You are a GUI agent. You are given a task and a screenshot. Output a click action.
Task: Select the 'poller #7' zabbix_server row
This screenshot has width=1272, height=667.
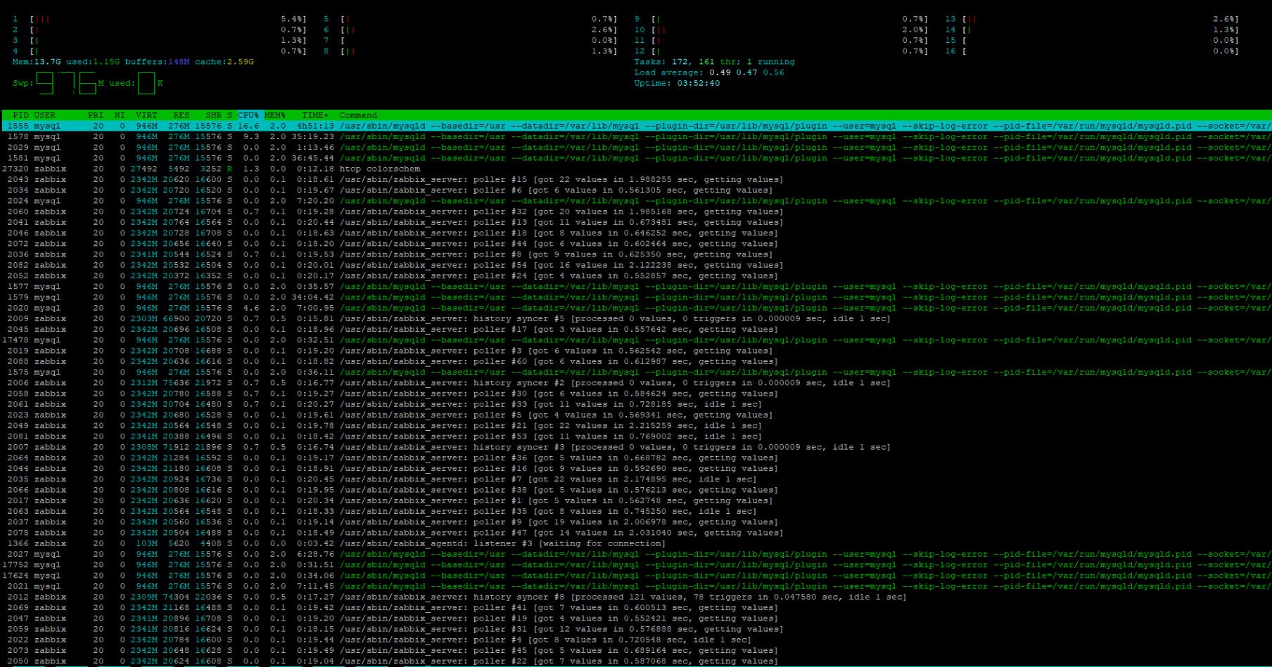pos(636,479)
